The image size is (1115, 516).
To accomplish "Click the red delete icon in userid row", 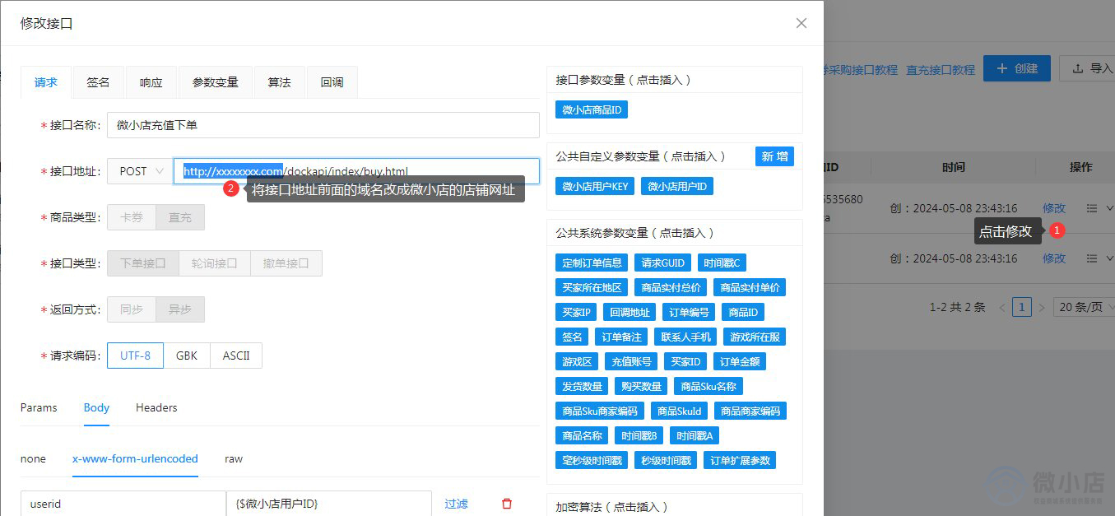I will [x=507, y=504].
